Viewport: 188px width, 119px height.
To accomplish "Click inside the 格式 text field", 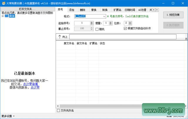I will tap(88, 16).
